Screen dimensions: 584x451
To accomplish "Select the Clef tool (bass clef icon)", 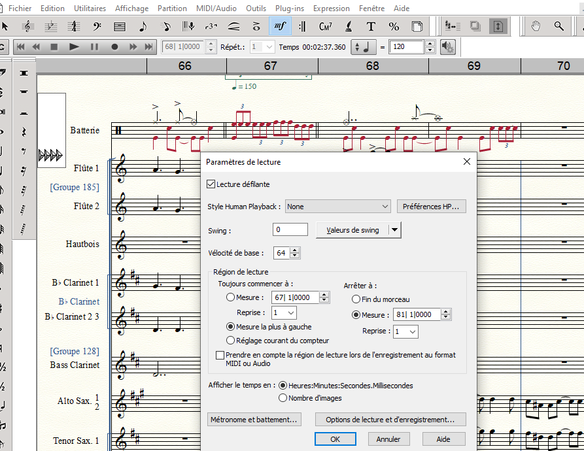I will click(97, 27).
